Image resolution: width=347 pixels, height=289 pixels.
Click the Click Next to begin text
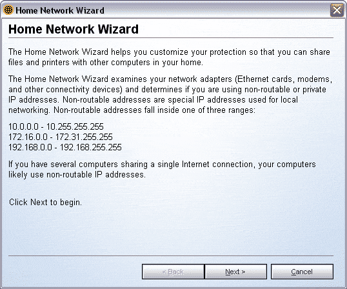point(45,203)
